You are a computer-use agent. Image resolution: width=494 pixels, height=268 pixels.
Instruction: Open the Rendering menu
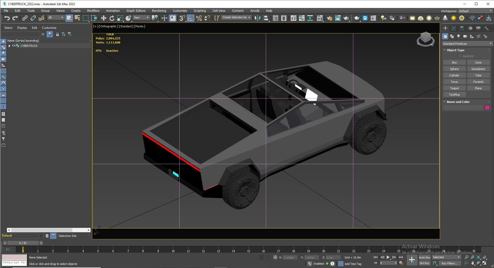(x=159, y=11)
